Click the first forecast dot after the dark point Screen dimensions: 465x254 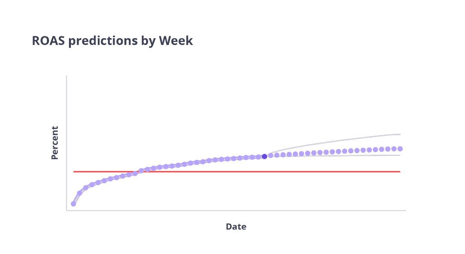coord(271,155)
